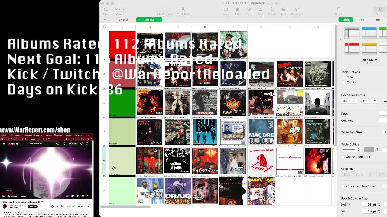Viewport: 387px width, 217px height.
Task: Toggle third Gridlines button
Action: tap(371, 175)
